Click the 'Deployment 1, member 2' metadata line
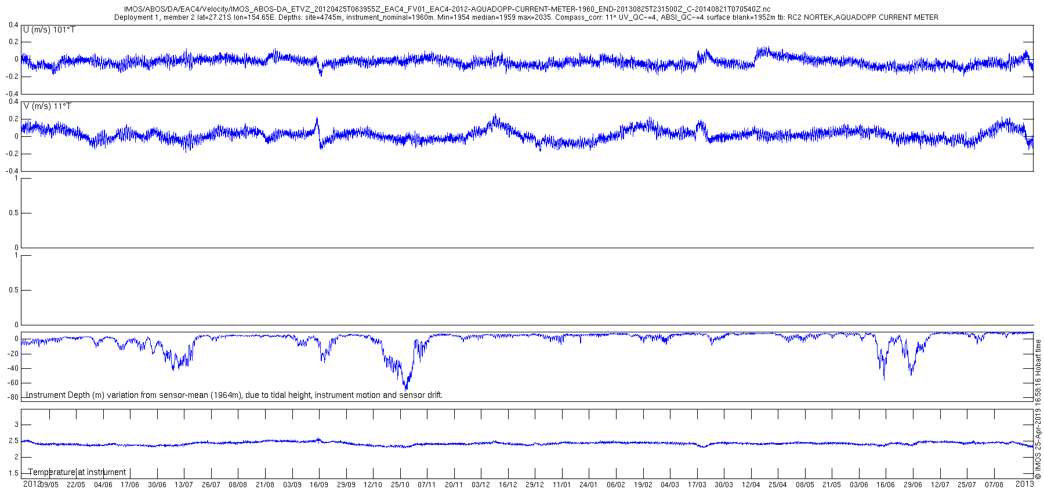Image resolution: width=1044 pixels, height=493 pixels. [526, 17]
